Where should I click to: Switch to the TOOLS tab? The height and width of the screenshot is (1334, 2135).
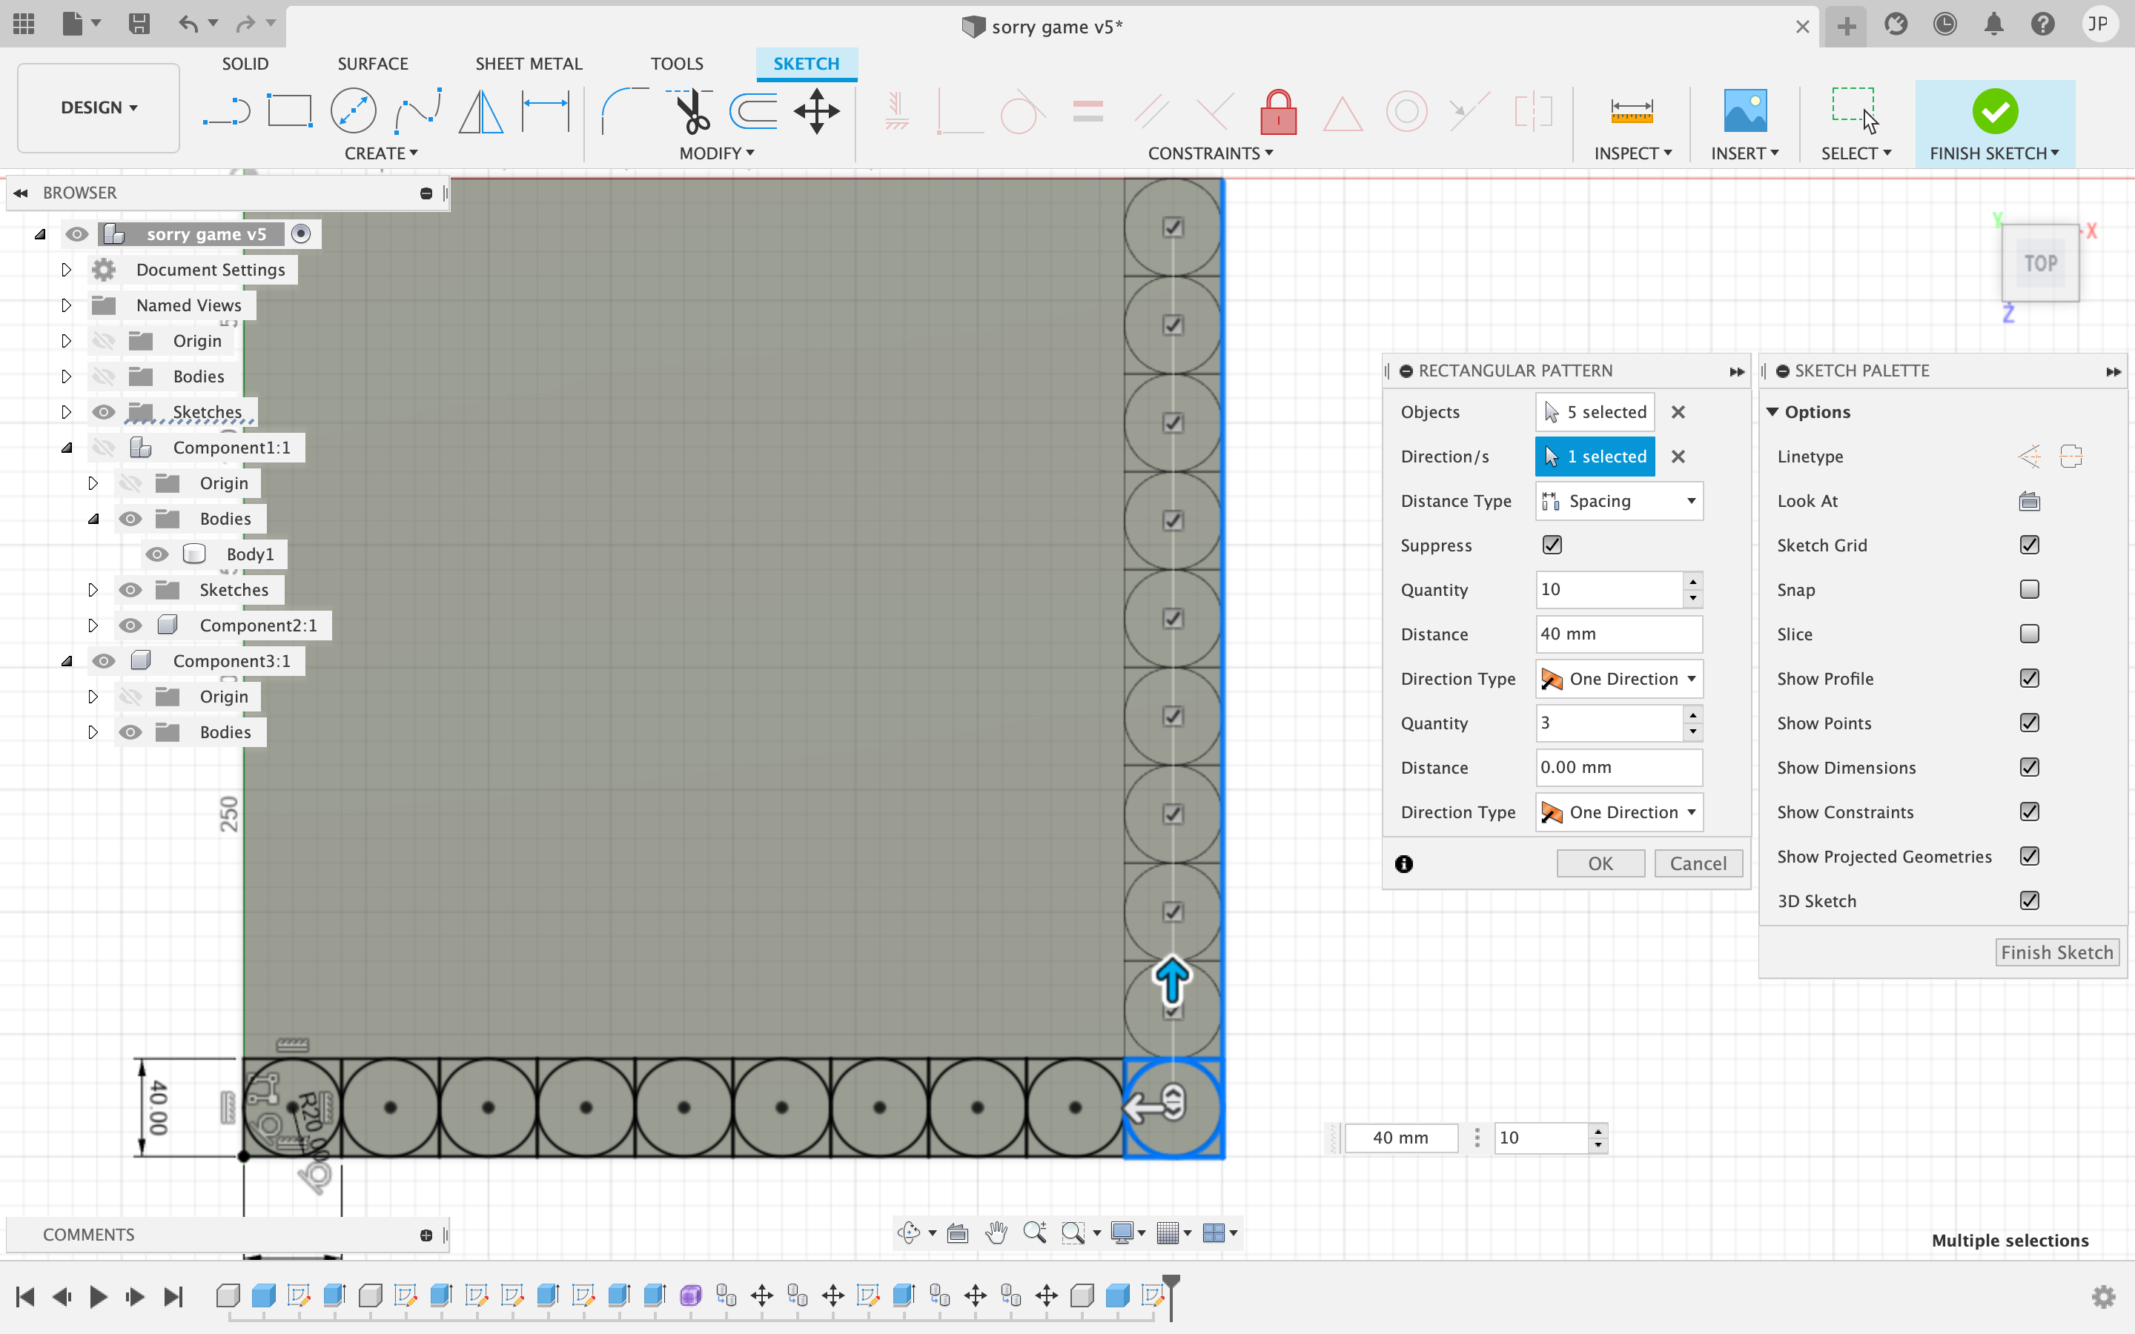pos(677,64)
